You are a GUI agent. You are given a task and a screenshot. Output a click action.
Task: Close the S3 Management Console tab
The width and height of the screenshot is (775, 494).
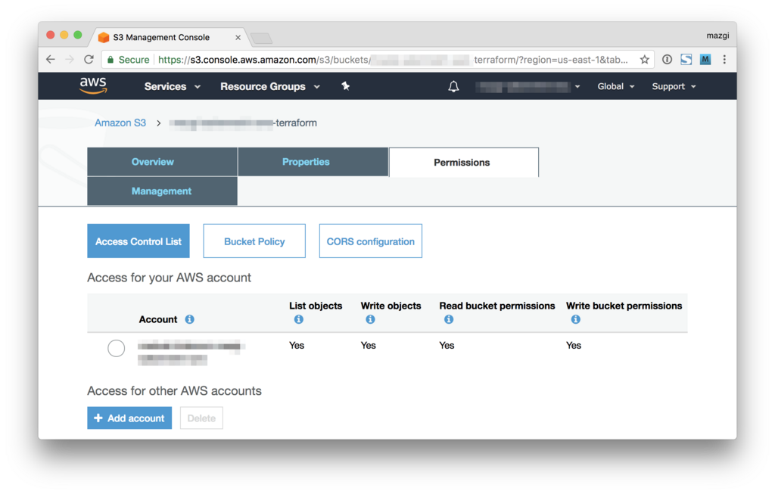[238, 38]
